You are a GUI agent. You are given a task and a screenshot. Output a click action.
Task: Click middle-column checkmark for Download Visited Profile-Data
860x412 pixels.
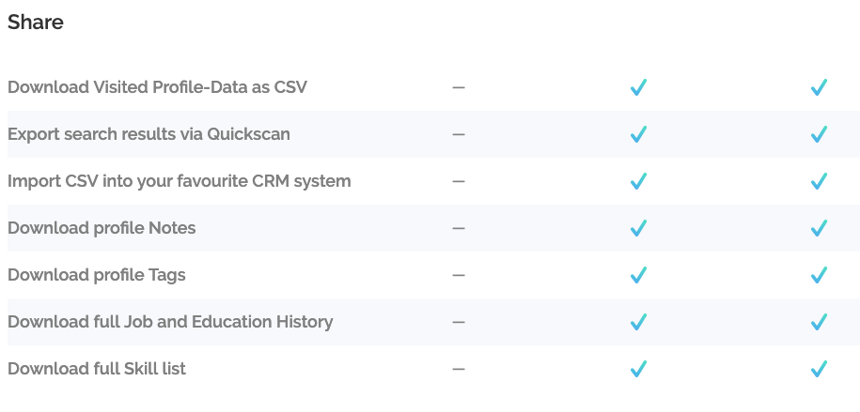(638, 87)
